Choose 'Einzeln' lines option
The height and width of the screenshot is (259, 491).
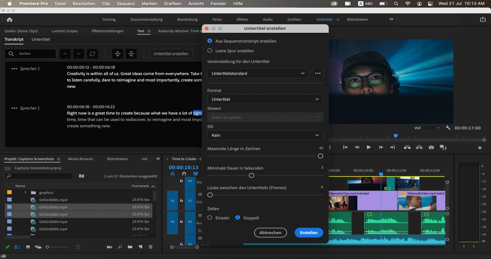pyautogui.click(x=210, y=218)
